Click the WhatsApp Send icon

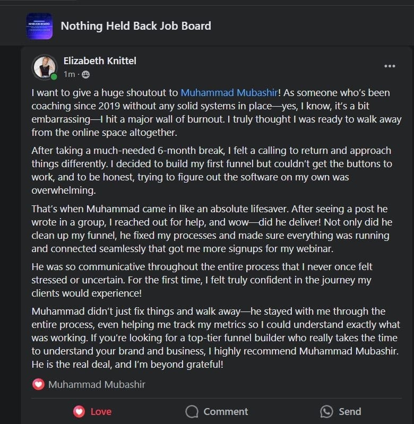point(326,411)
